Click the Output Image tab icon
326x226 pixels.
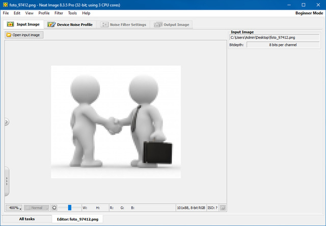point(158,24)
